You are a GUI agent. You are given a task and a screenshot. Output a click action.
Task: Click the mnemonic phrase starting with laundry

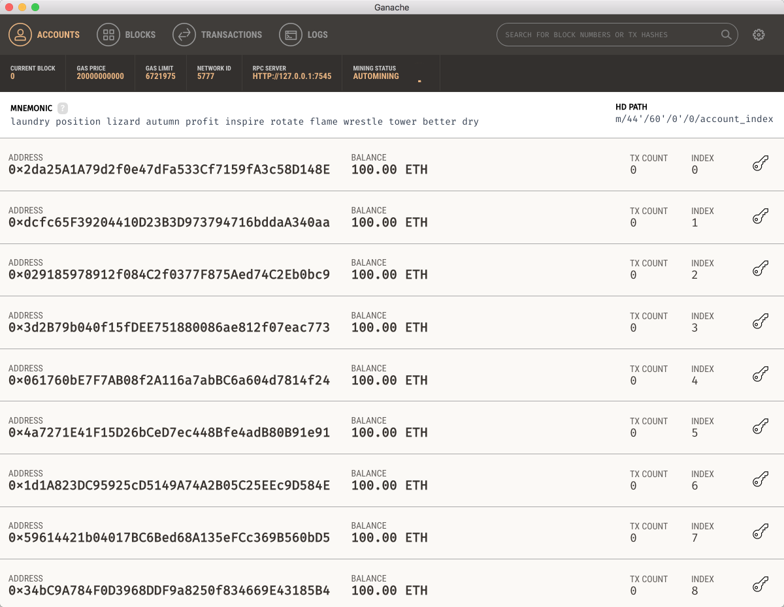tap(245, 121)
